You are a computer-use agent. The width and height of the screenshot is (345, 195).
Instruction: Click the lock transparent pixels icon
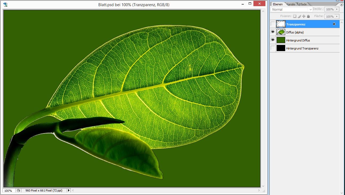click(x=295, y=16)
